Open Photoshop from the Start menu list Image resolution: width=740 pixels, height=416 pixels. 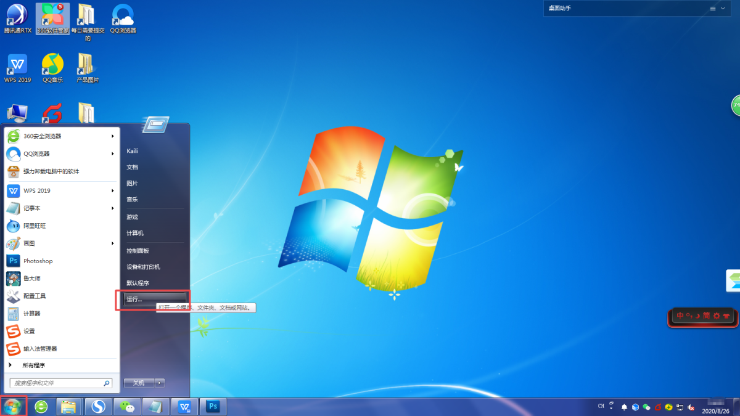(x=38, y=261)
